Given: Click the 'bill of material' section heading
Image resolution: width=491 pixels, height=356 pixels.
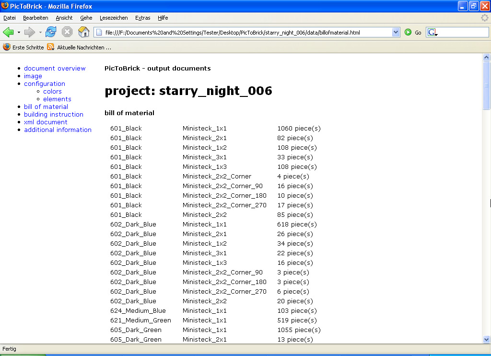Looking at the screenshot, I should pos(129,113).
